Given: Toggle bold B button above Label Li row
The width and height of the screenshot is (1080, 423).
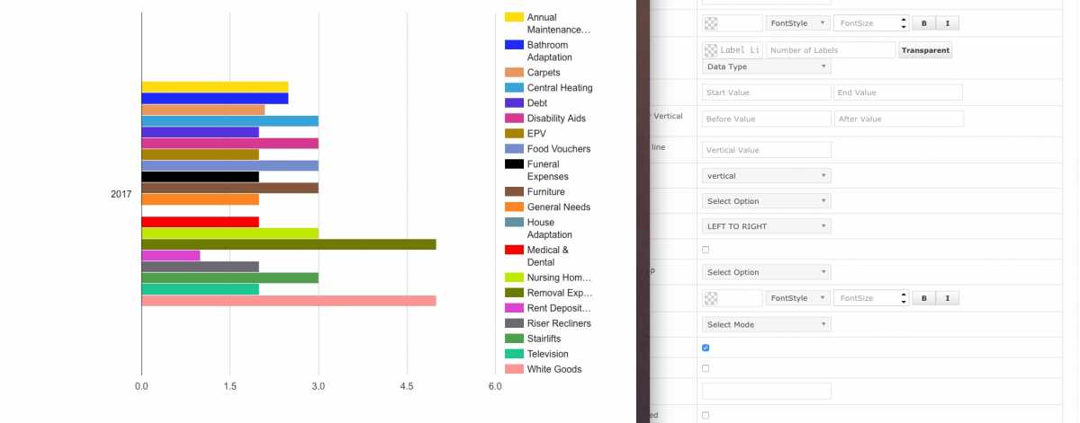Looking at the screenshot, I should pyautogui.click(x=923, y=22).
